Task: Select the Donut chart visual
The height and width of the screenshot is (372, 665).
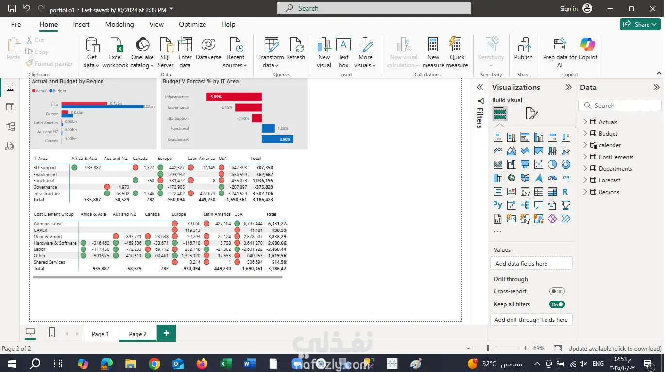Action: tap(565, 164)
